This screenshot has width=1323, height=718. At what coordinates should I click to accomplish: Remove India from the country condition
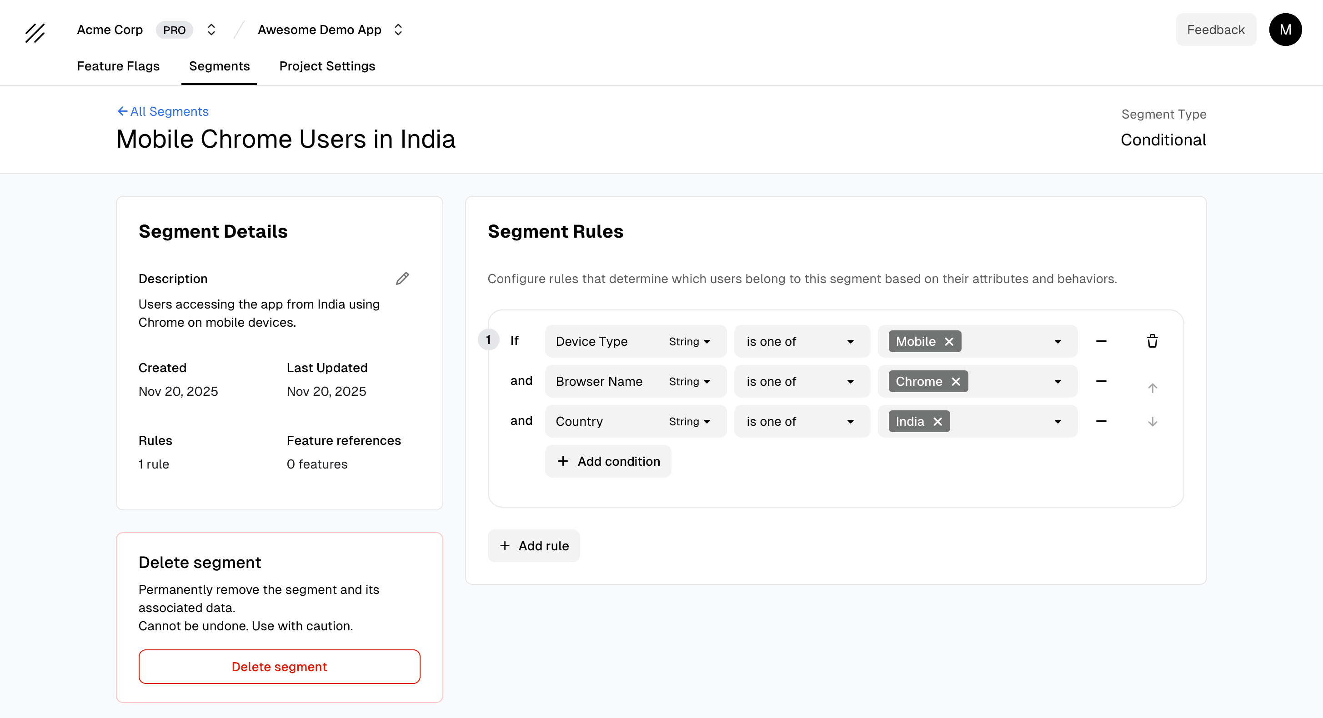937,421
